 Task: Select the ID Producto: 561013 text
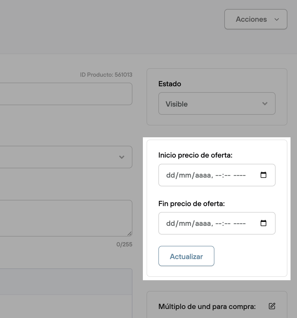pos(106,75)
